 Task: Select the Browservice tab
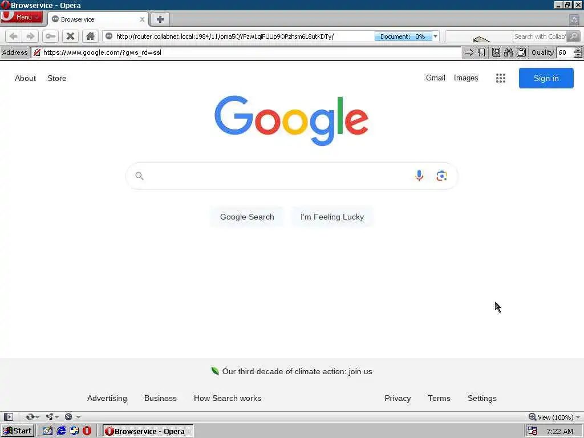tap(98, 19)
